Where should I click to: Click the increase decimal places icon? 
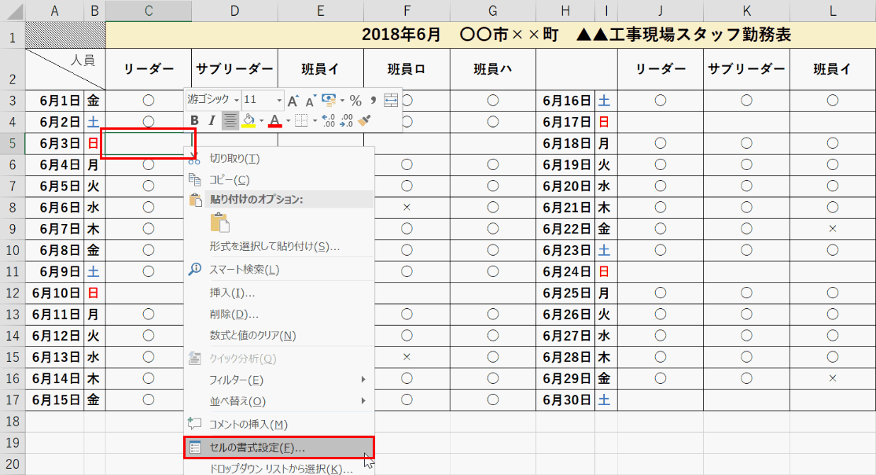tap(329, 120)
